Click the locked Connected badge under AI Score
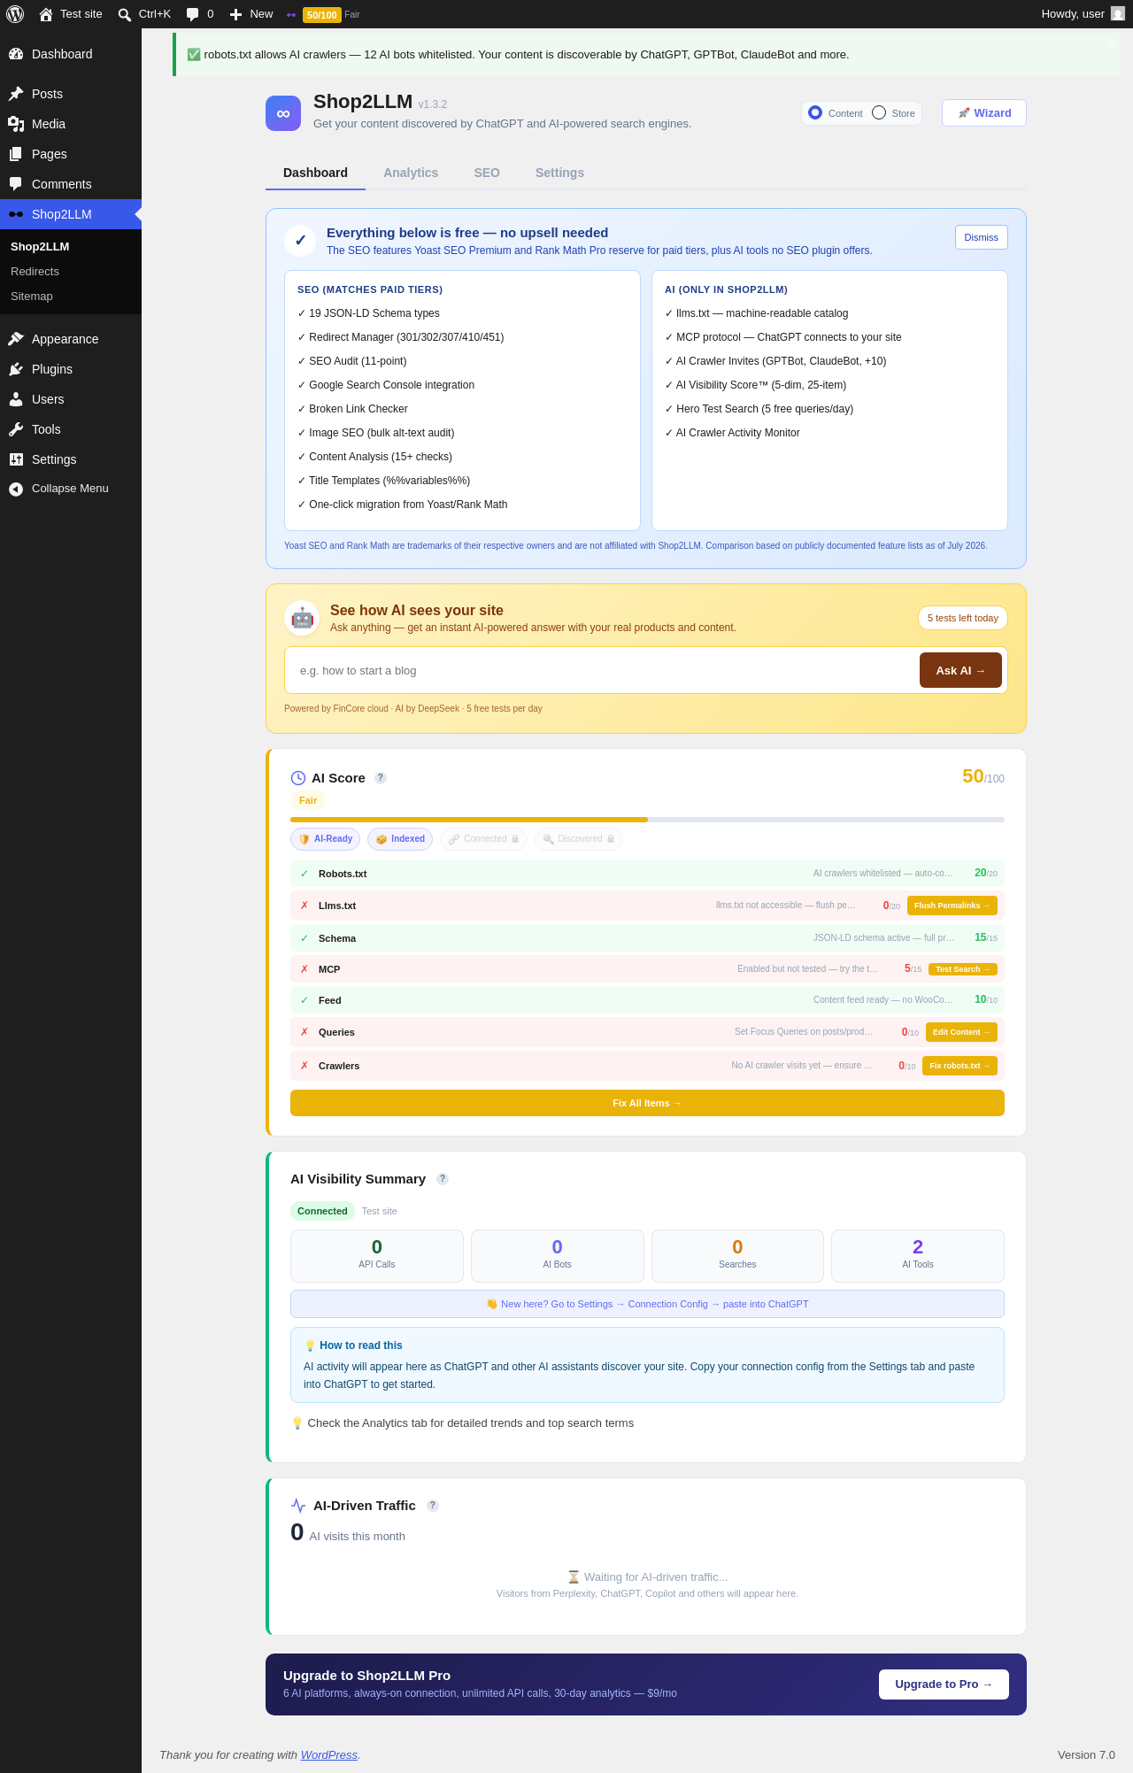This screenshot has height=1773, width=1133. (x=483, y=839)
